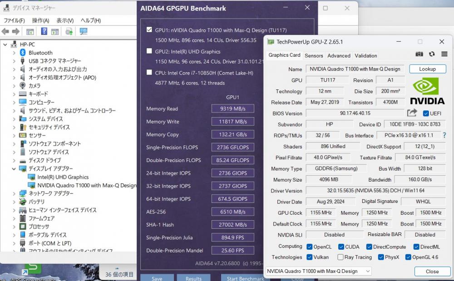Image resolution: width=454 pixels, height=281 pixels.
Task: Select the network adapter (ネットワーク アダプター) icon
Action: pyautogui.click(x=23, y=193)
